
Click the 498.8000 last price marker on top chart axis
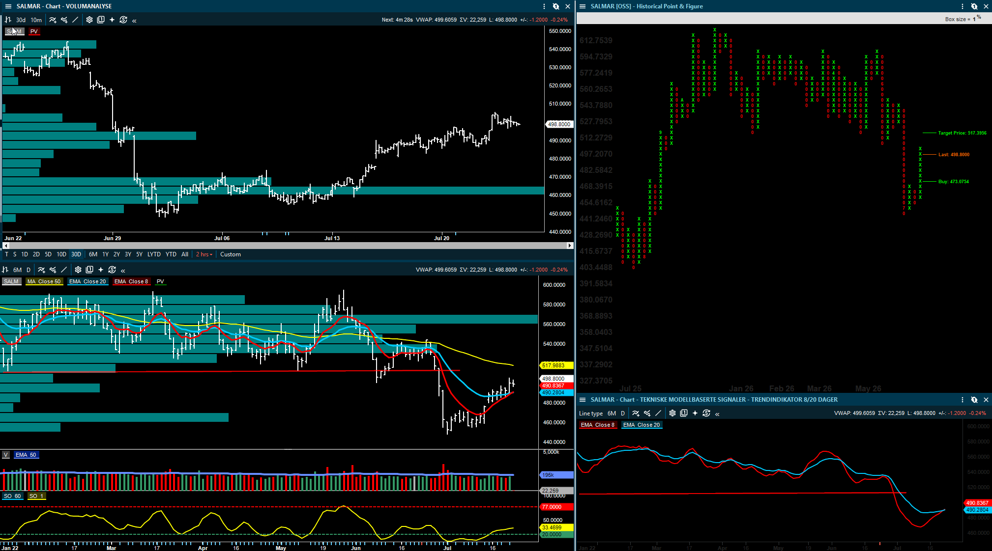pos(559,124)
